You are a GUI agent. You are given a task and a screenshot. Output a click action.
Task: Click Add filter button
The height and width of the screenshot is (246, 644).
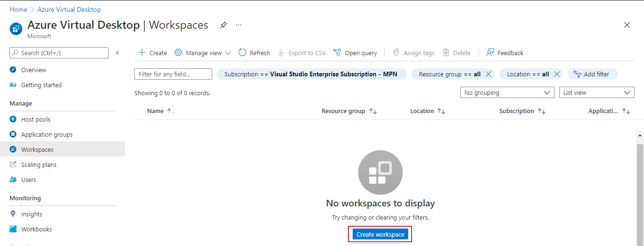[593, 74]
